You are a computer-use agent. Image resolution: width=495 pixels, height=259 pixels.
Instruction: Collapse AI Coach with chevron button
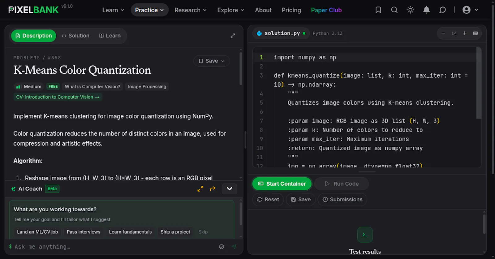pos(230,189)
